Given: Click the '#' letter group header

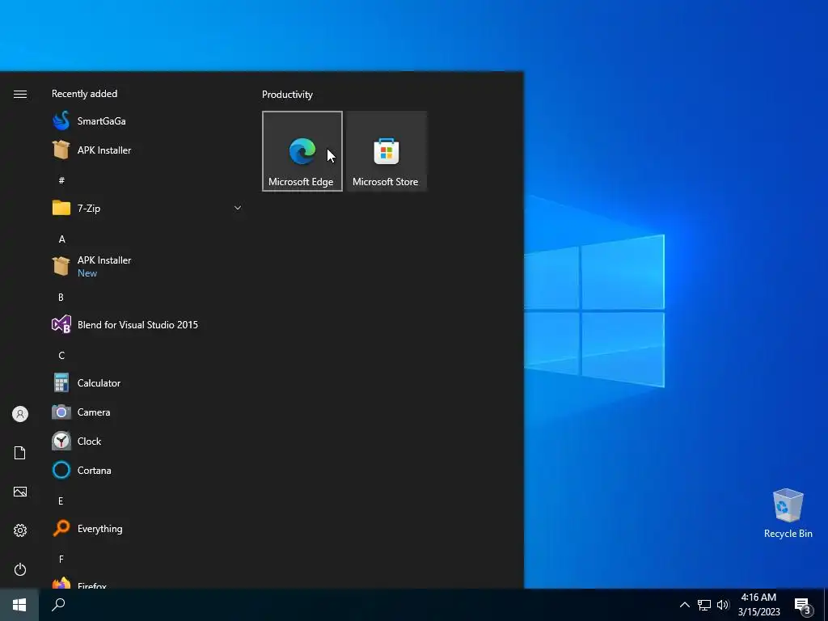Looking at the screenshot, I should (x=61, y=180).
